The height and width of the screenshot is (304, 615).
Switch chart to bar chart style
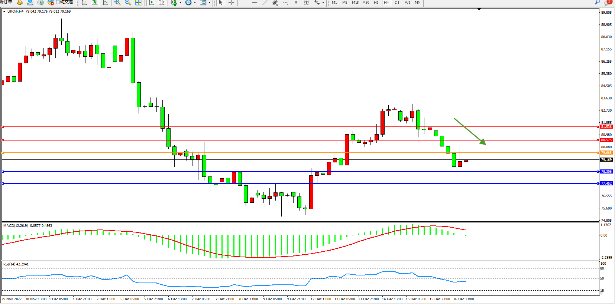point(84,3)
